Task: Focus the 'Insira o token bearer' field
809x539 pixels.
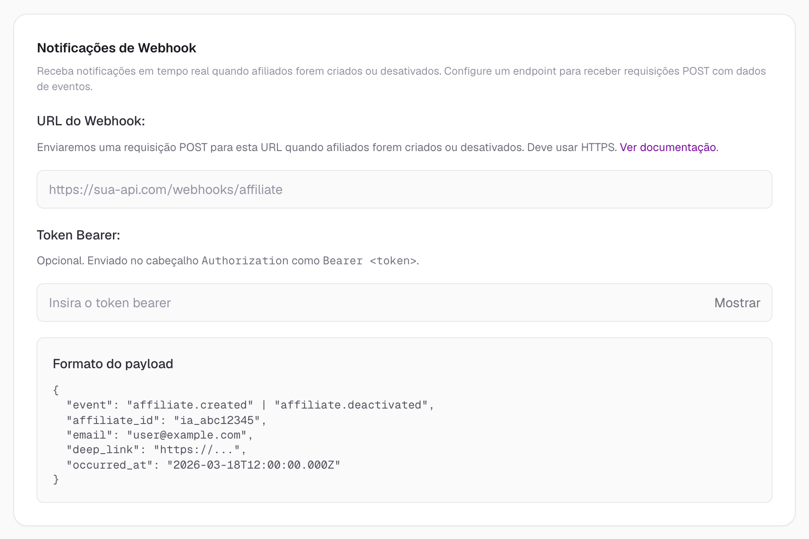Action: pos(374,303)
